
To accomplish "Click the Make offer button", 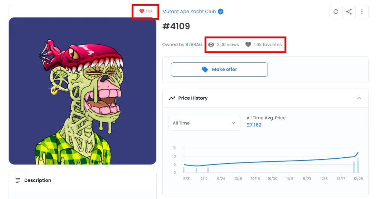I will tap(219, 69).
